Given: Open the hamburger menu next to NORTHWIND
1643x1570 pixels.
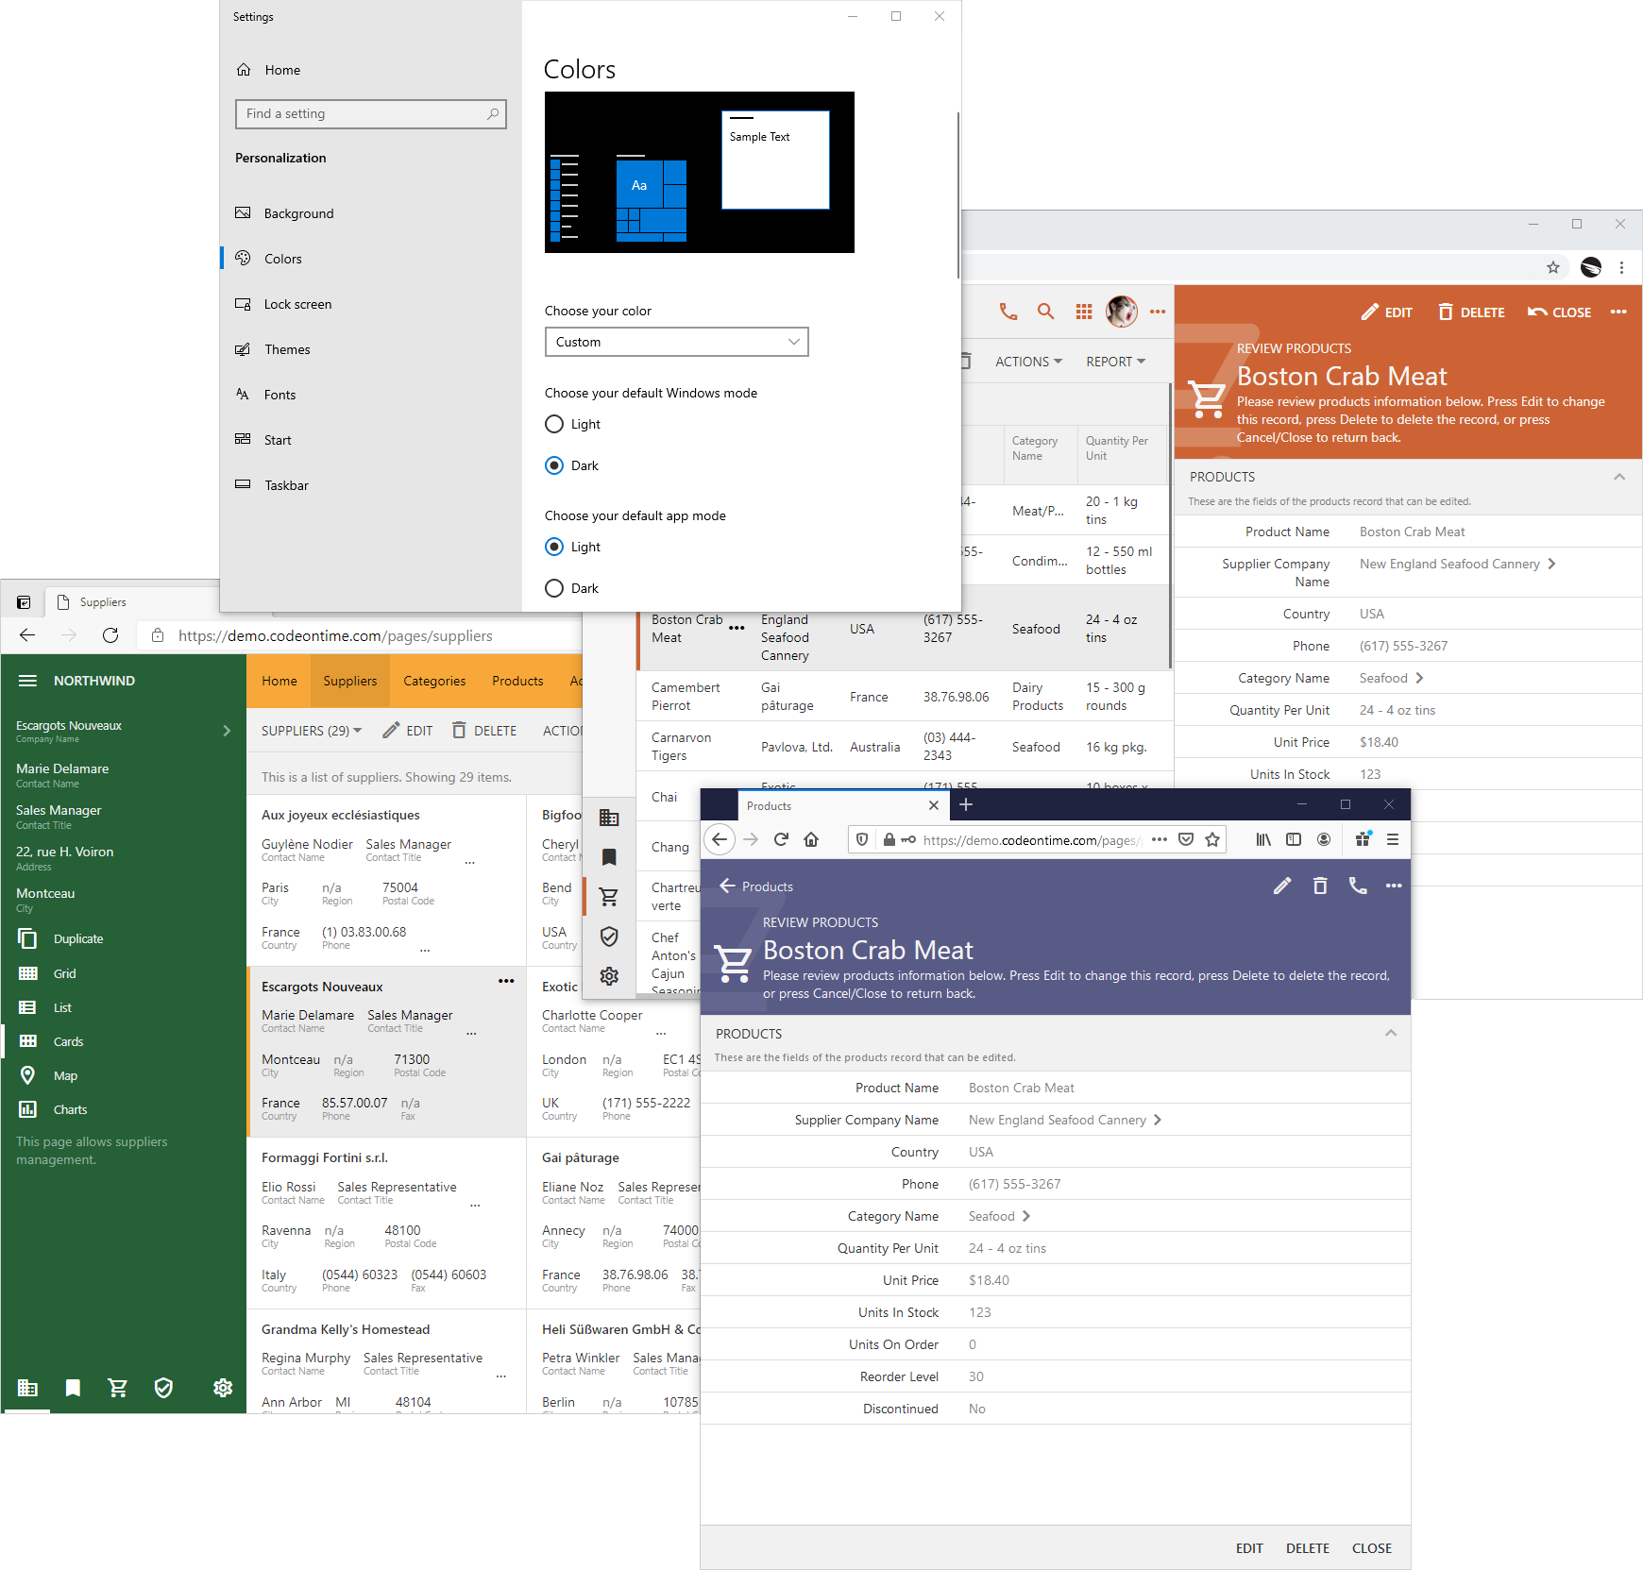Looking at the screenshot, I should point(27,681).
